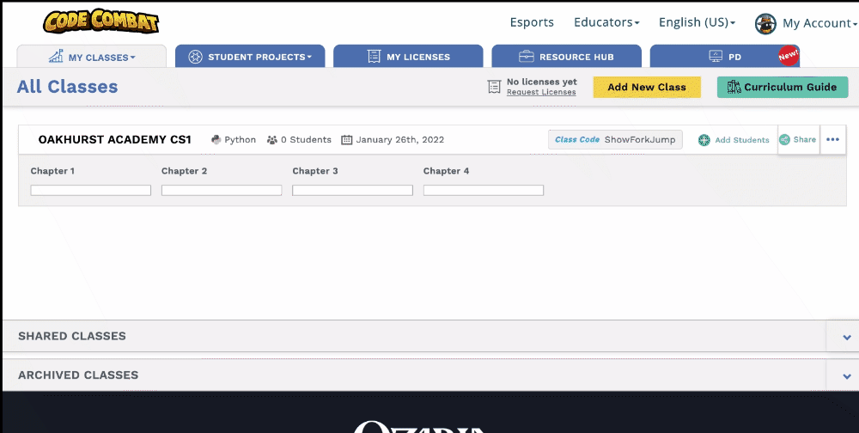This screenshot has height=433, width=859.
Task: Click the Chapter 4 label
Action: 446,171
